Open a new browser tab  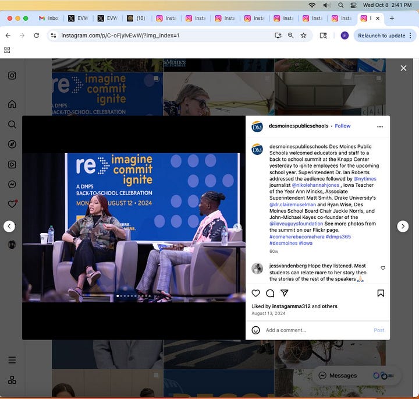point(392,18)
